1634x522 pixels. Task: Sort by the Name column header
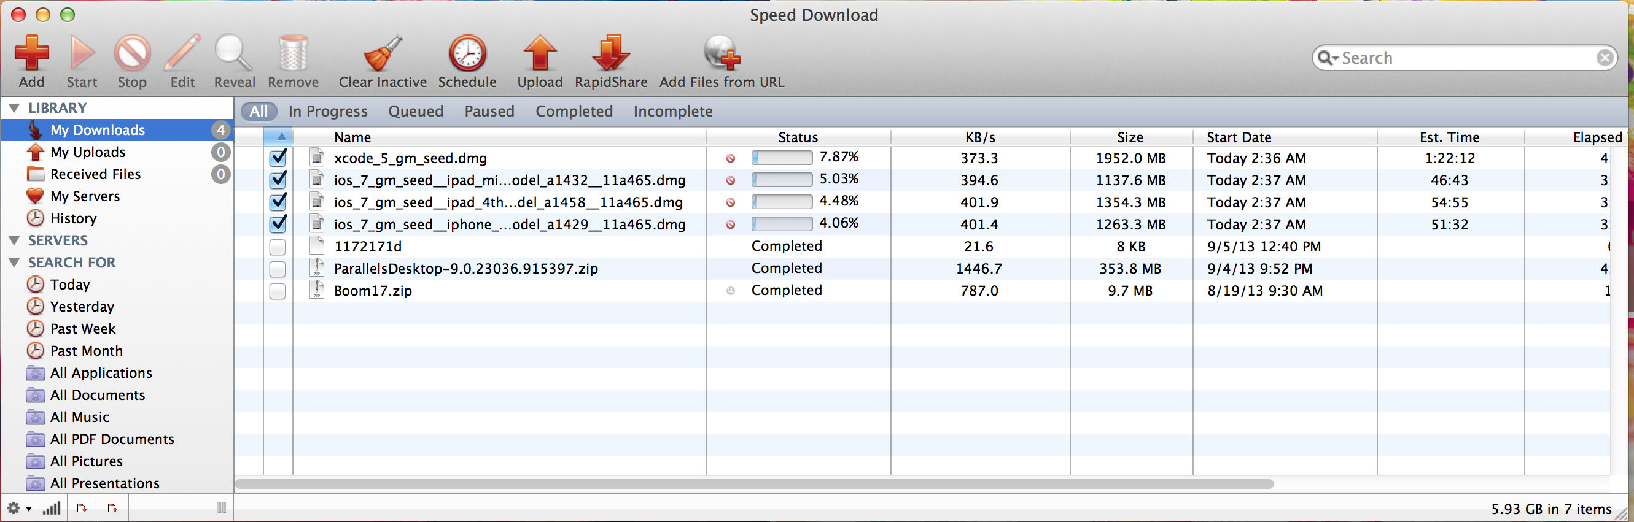tap(500, 137)
